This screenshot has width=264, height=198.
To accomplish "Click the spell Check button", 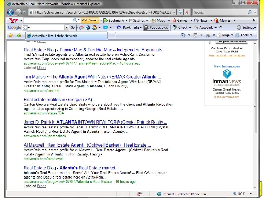I will [x=182, y=27].
